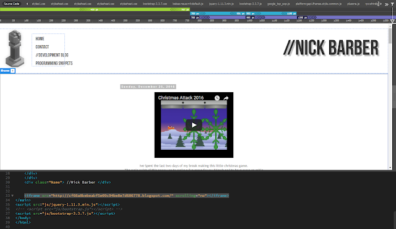Open the HOME navigation link
Image resolution: width=396 pixels, height=229 pixels.
point(40,38)
